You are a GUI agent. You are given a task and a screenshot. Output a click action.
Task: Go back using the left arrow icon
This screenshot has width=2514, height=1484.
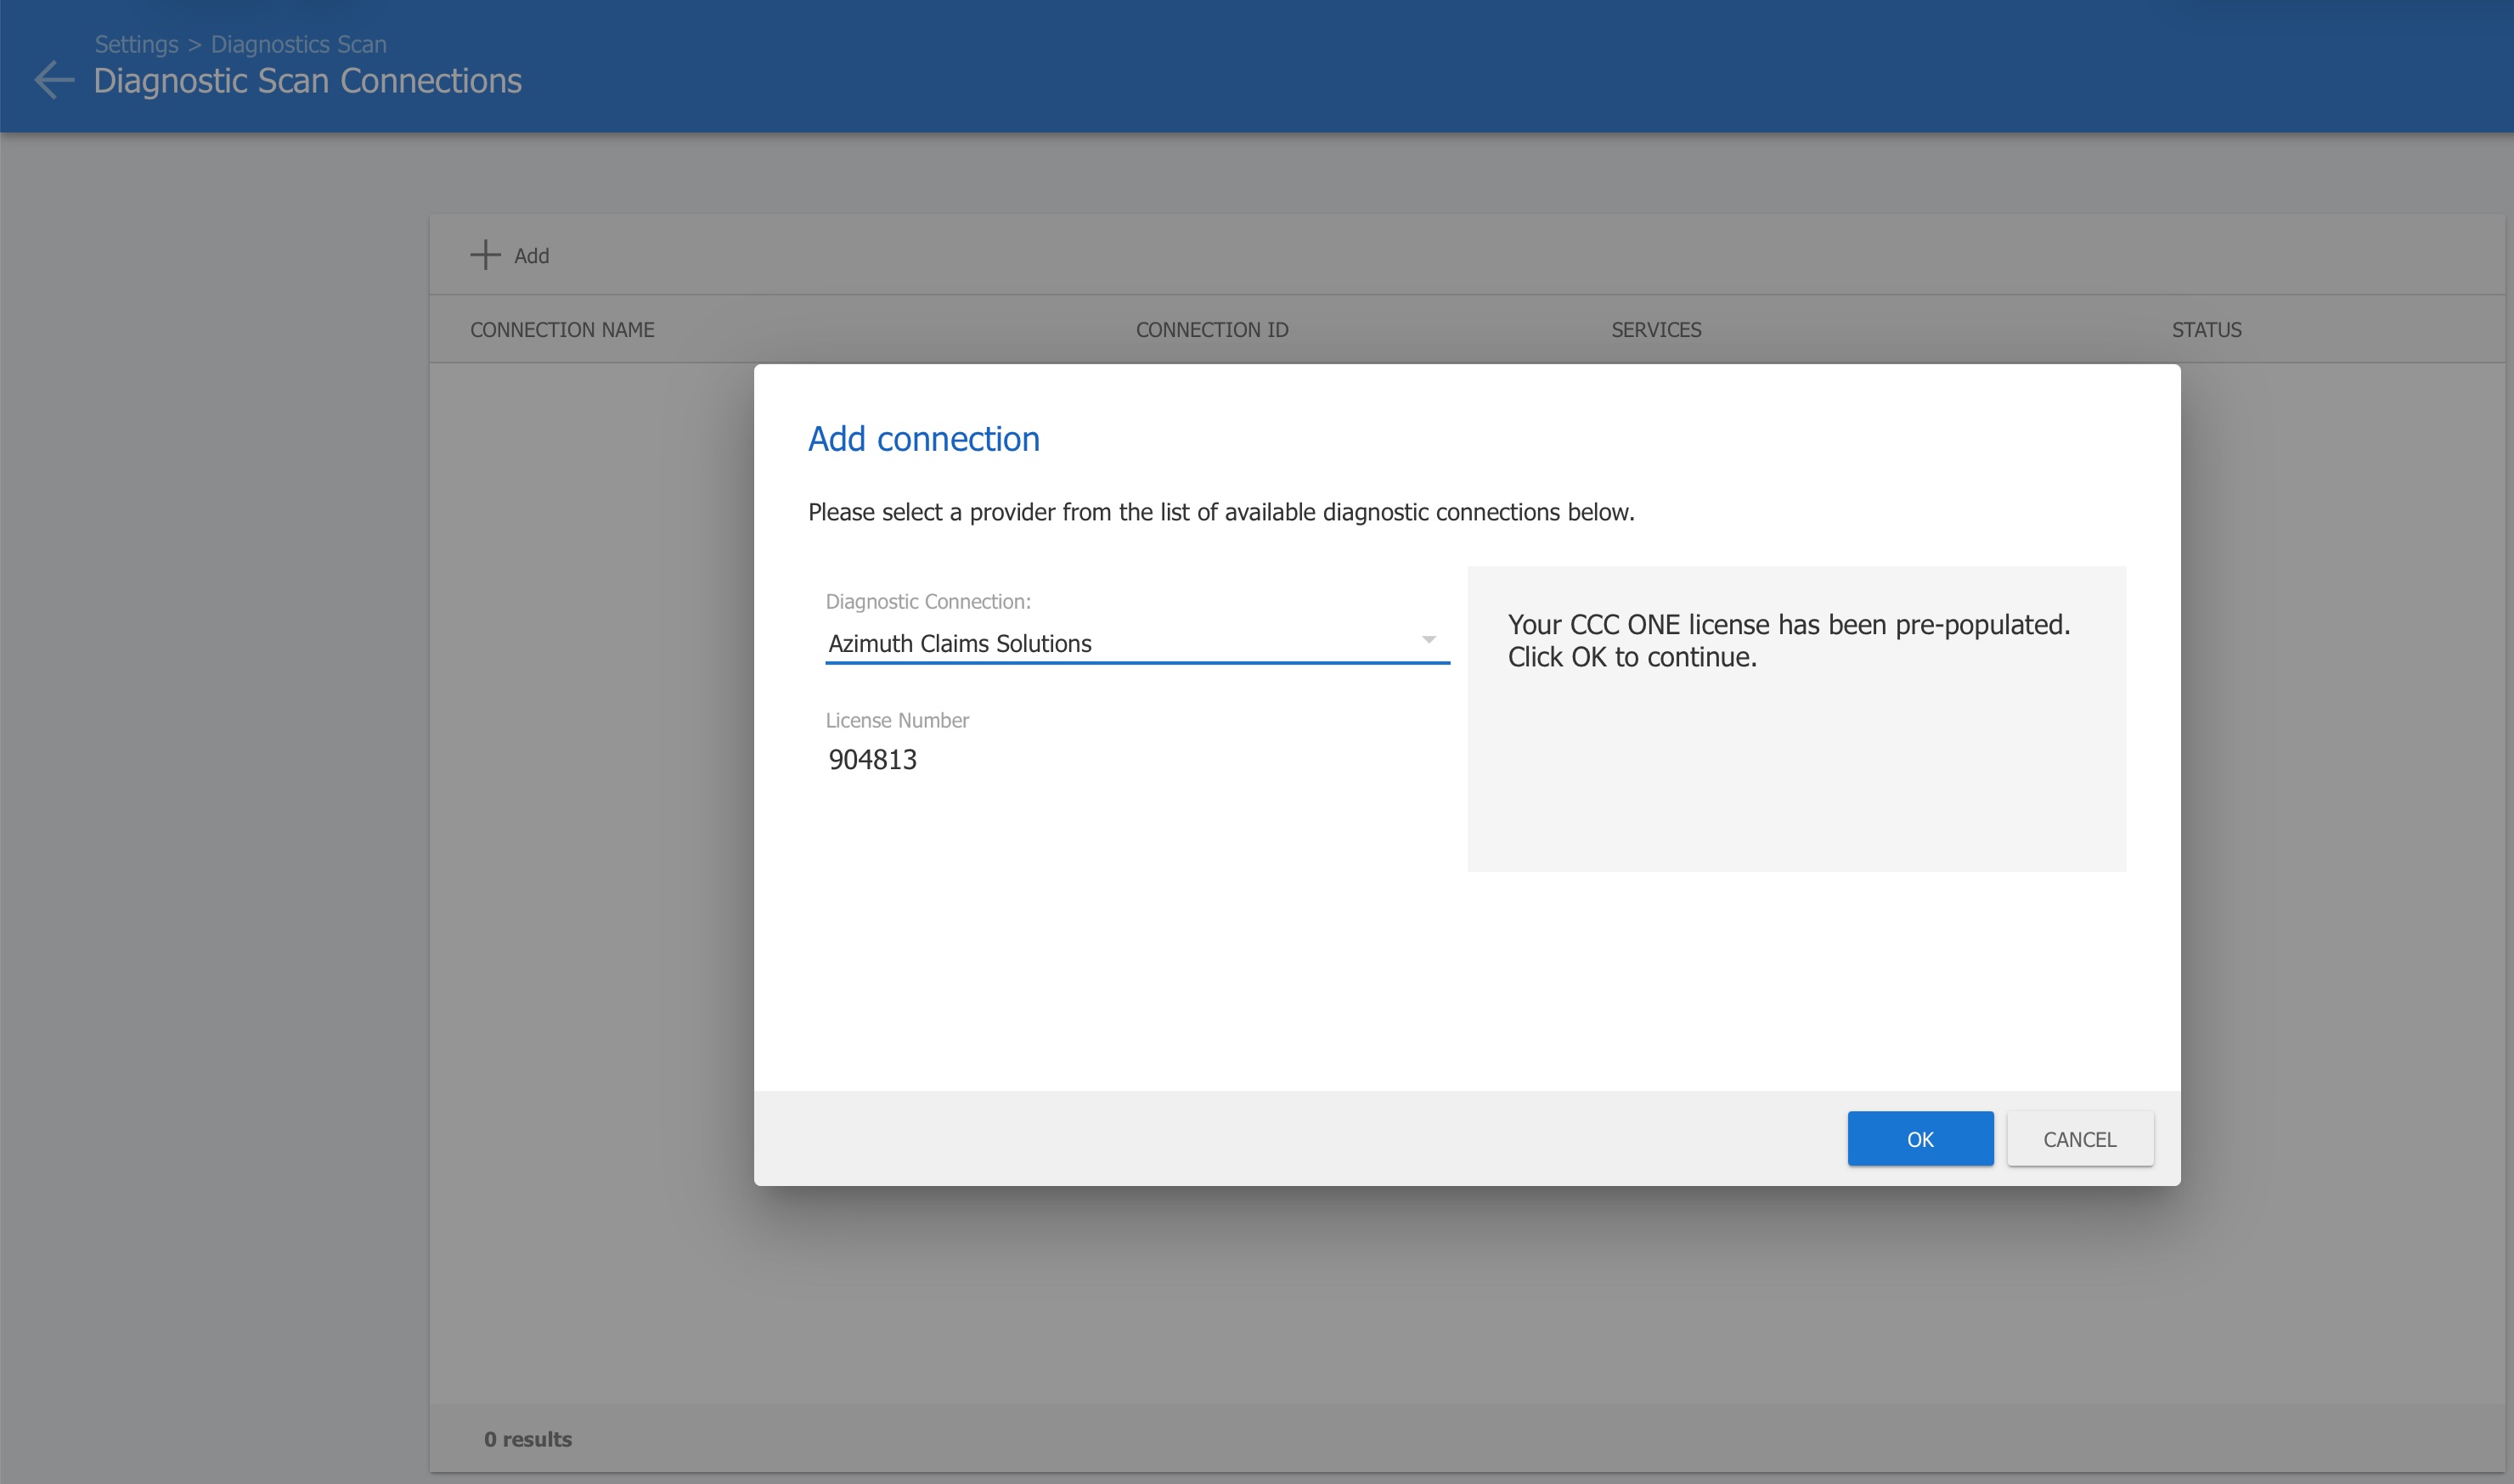pos(54,80)
